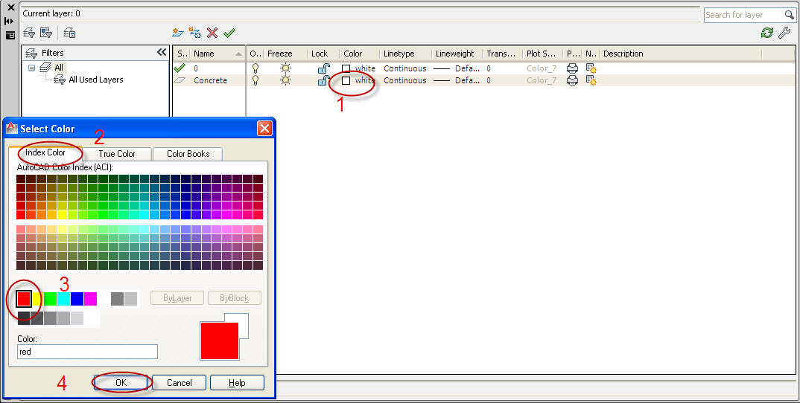Click the ByLayer button
The width and height of the screenshot is (800, 403).
177,298
